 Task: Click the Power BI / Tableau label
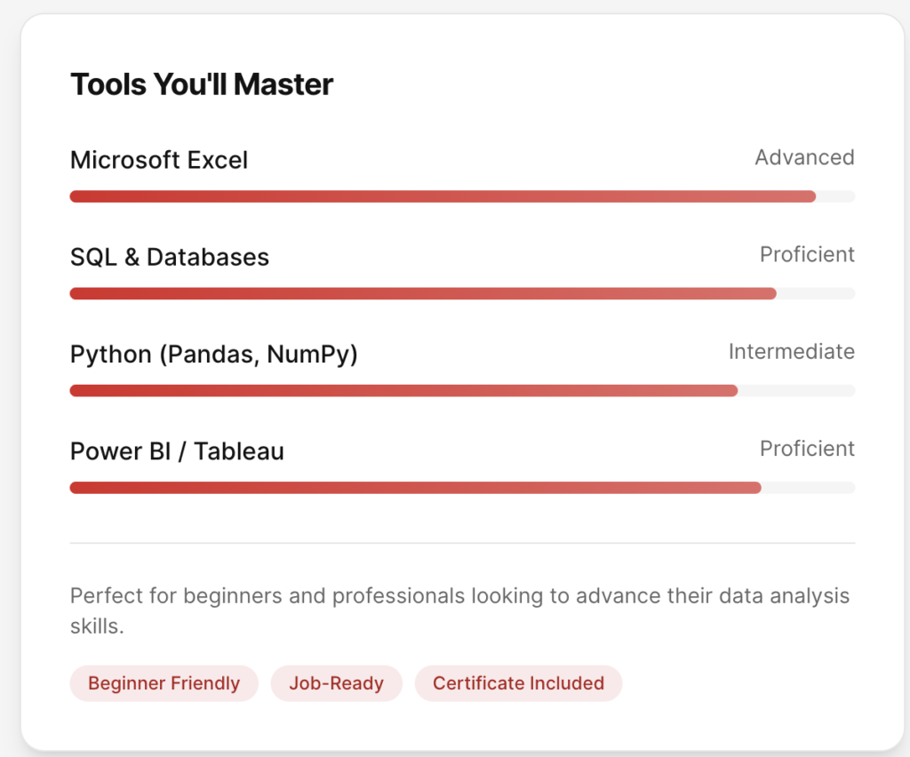coord(177,450)
